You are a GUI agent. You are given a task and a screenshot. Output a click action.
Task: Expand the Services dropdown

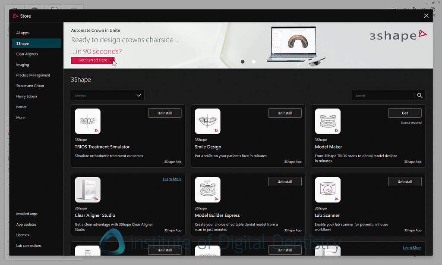(x=107, y=95)
